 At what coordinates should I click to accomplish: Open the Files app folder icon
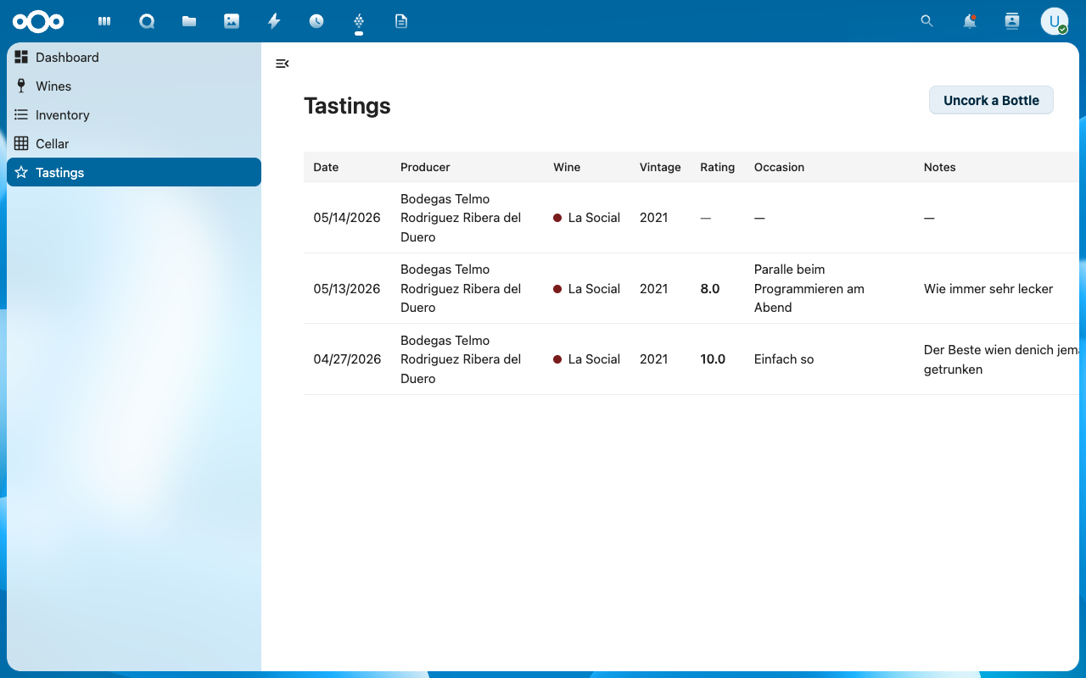pyautogui.click(x=189, y=21)
